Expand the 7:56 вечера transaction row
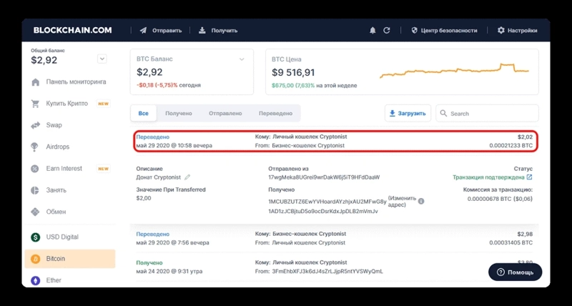The image size is (572, 306). 335,238
